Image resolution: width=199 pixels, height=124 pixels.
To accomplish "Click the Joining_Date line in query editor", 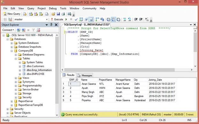I will 92,50.
